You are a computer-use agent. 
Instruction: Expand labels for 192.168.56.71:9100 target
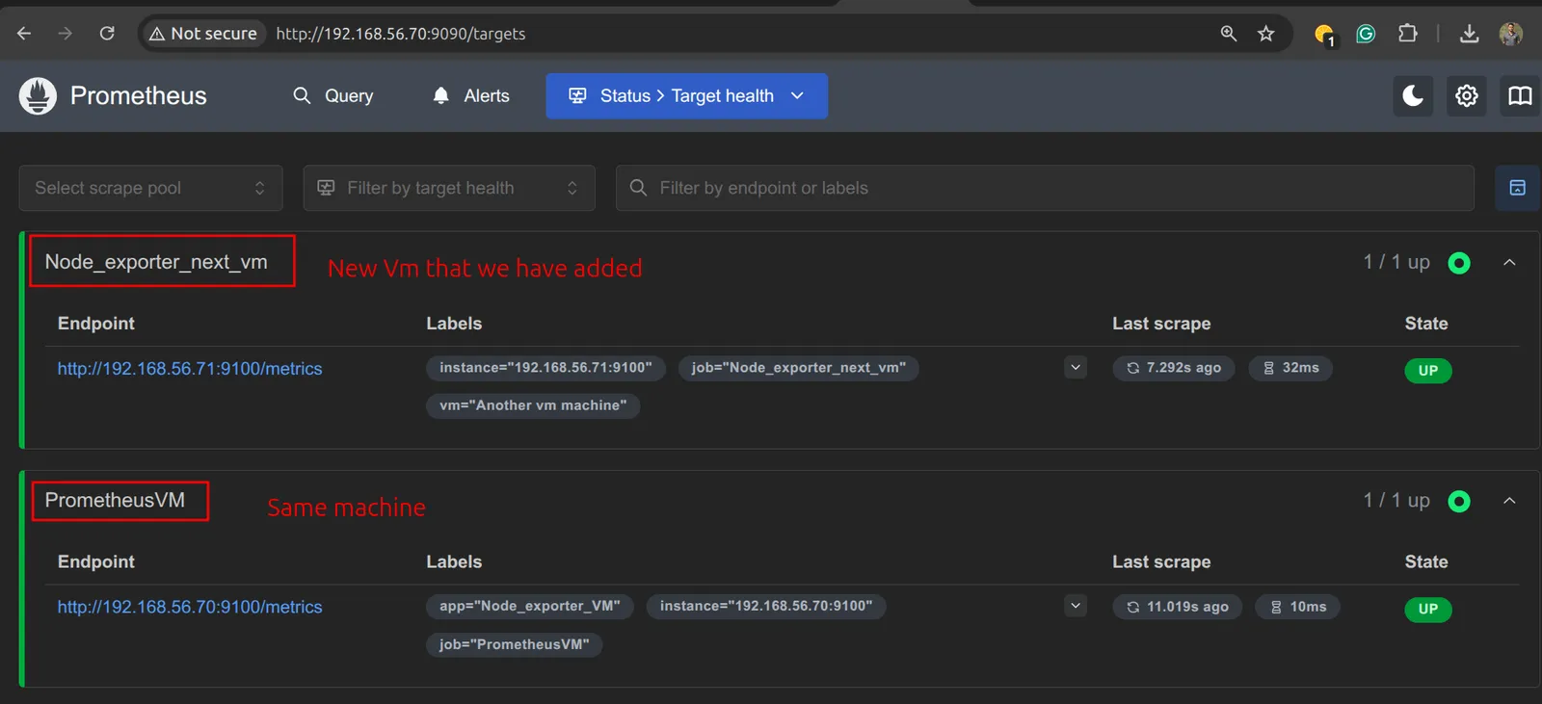[1076, 368]
